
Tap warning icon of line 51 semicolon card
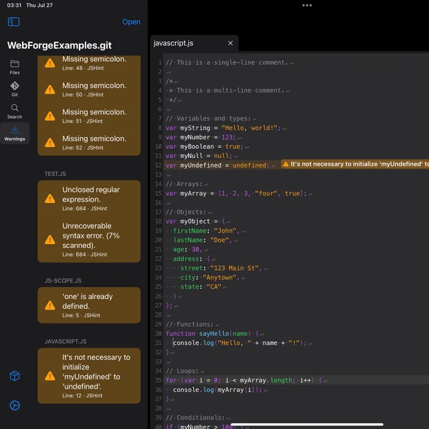pos(50,116)
